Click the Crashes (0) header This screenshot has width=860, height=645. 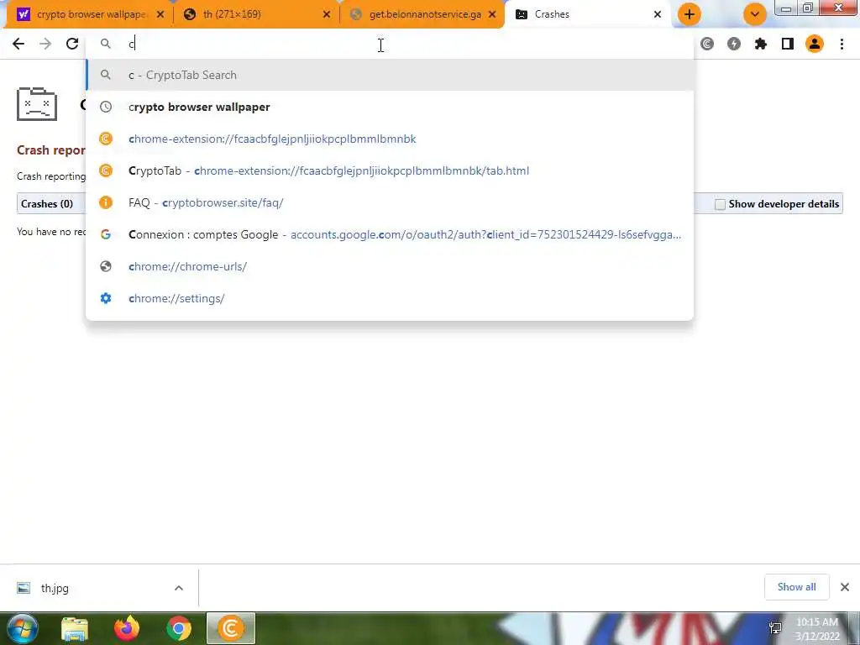47,203
